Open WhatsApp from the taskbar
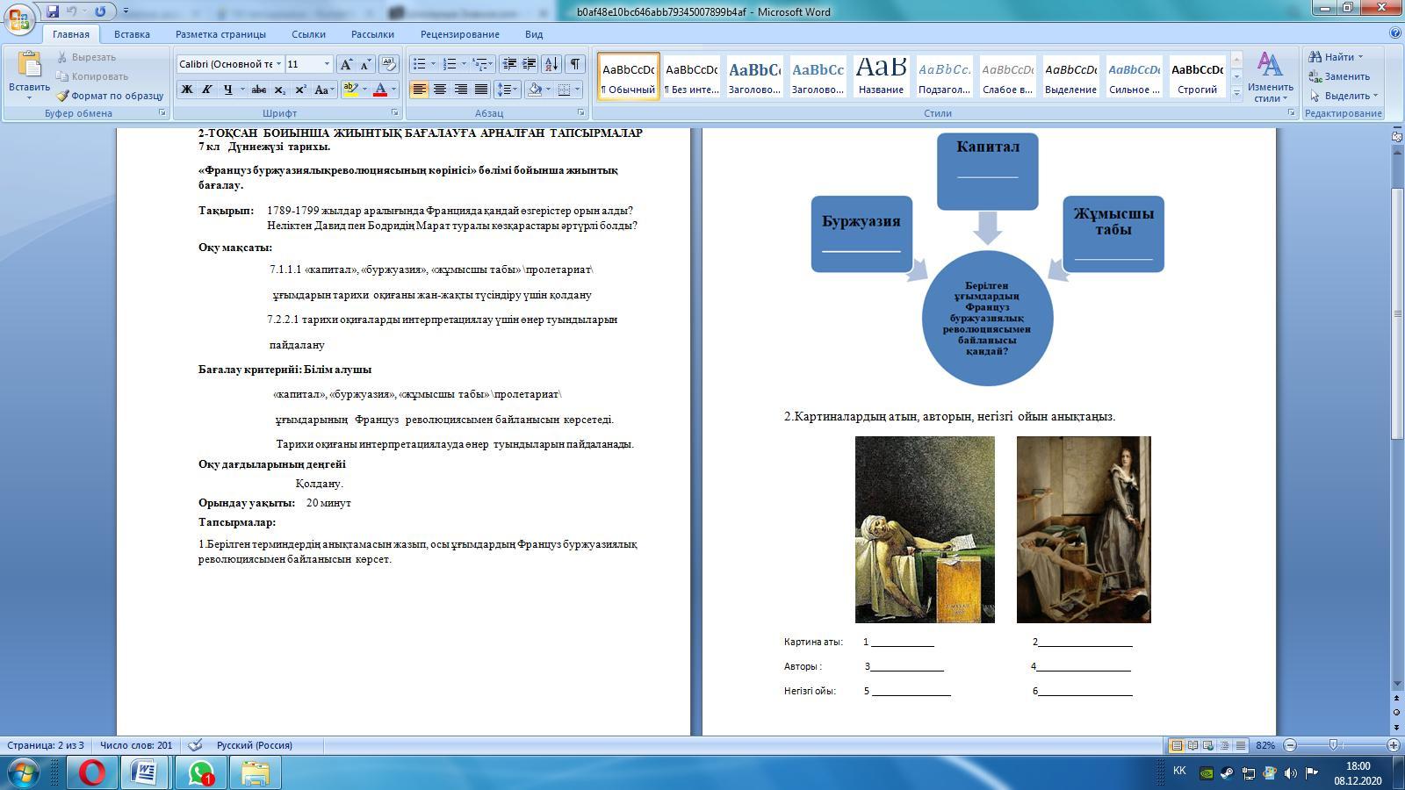Viewport: 1405px width, 790px height. pos(201,772)
